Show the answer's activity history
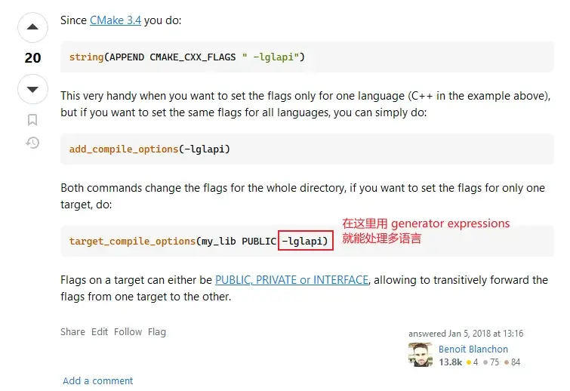 click(32, 142)
